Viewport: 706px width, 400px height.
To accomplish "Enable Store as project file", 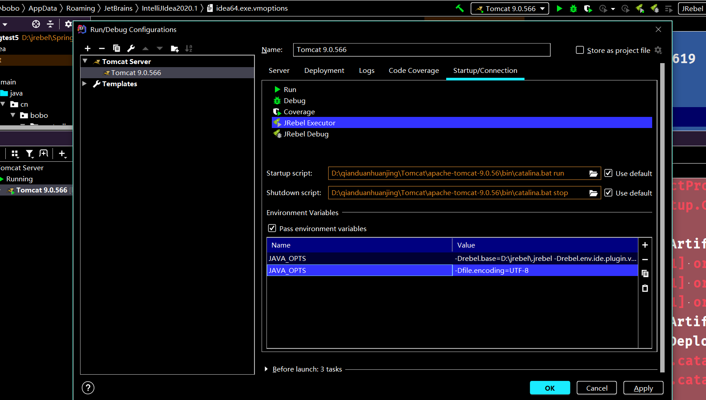I will click(x=580, y=50).
